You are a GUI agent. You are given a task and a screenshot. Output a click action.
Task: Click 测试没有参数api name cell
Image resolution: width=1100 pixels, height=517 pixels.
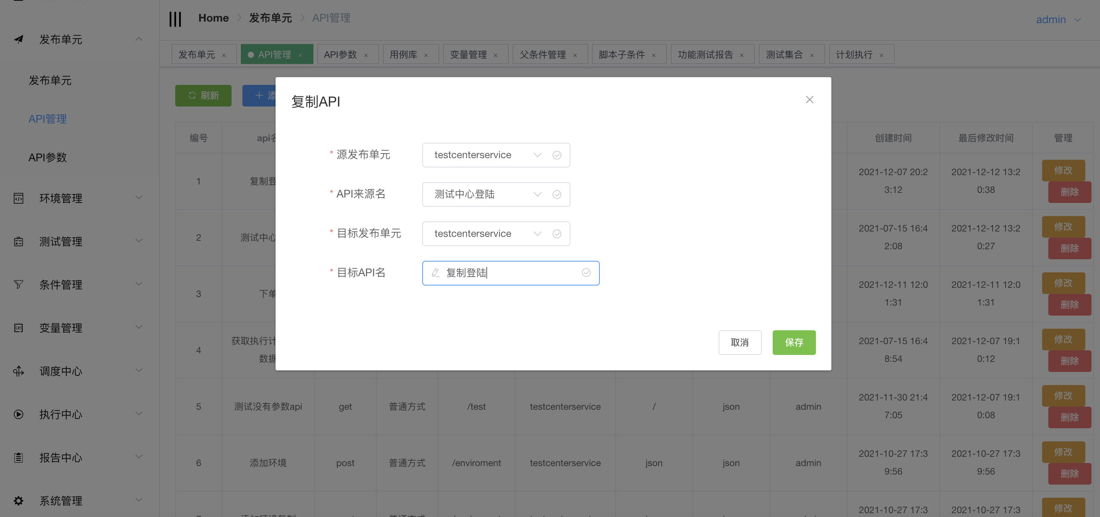(268, 406)
